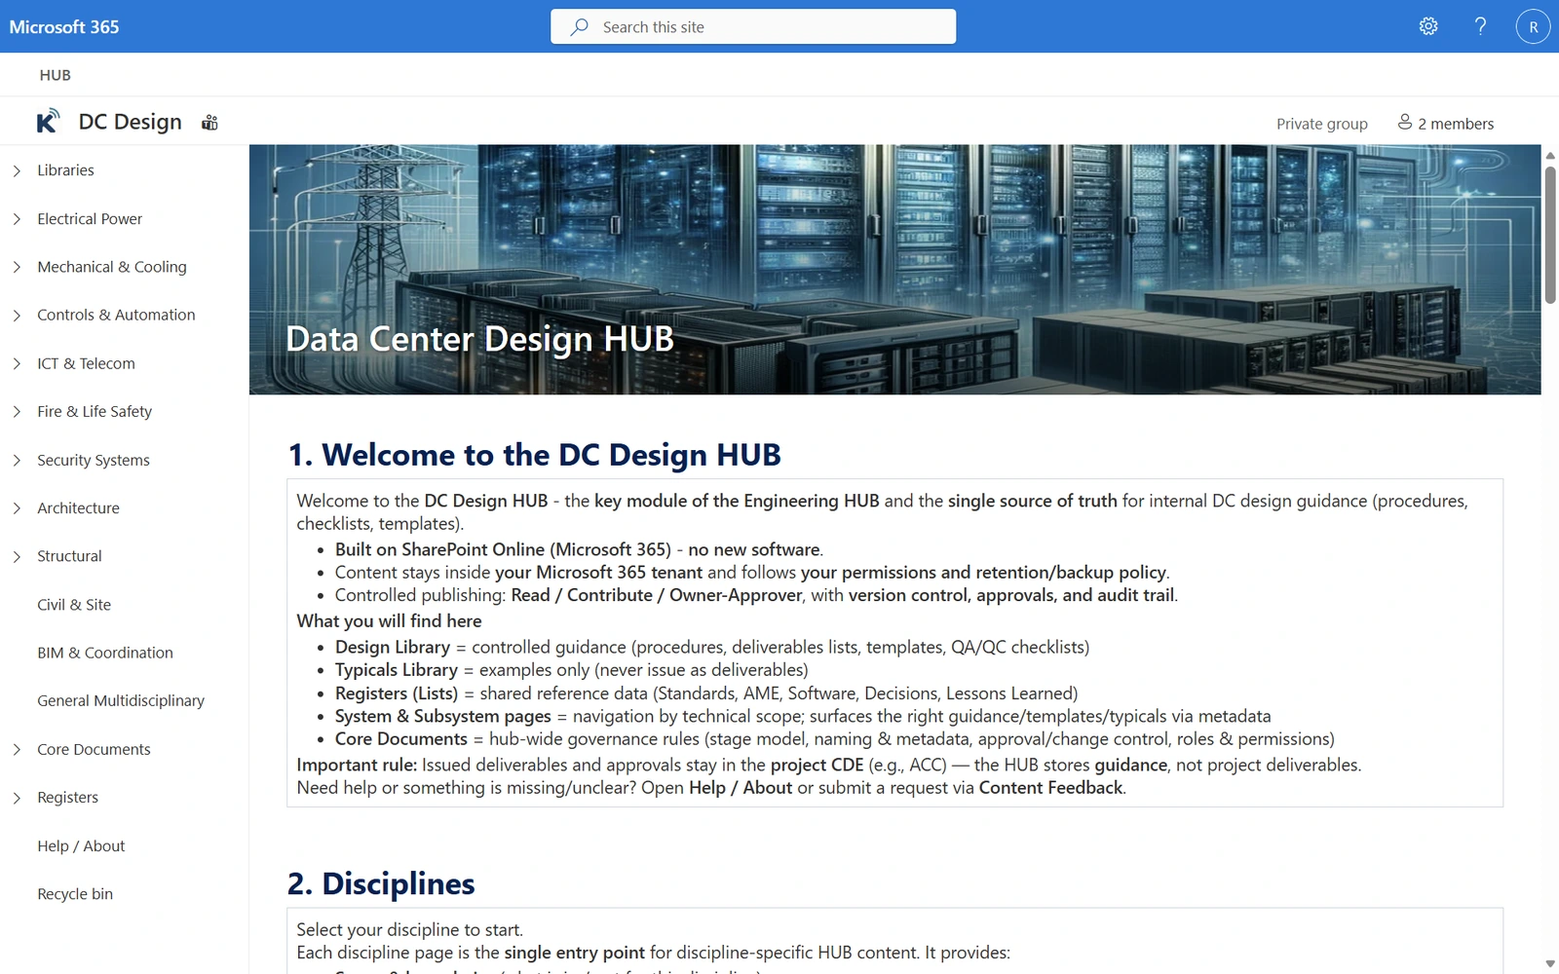The width and height of the screenshot is (1559, 974).
Task: Expand the Electrical Power section
Action: coord(16,218)
